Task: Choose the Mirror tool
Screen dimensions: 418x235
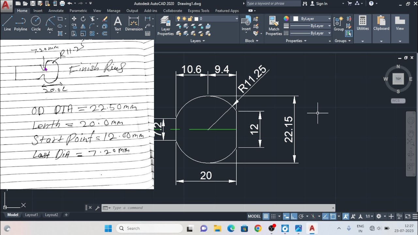Action: click(x=83, y=26)
